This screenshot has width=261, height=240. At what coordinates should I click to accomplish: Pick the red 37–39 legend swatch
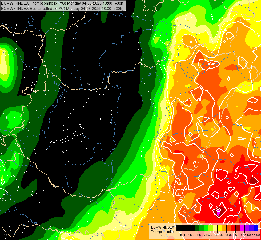233,228
